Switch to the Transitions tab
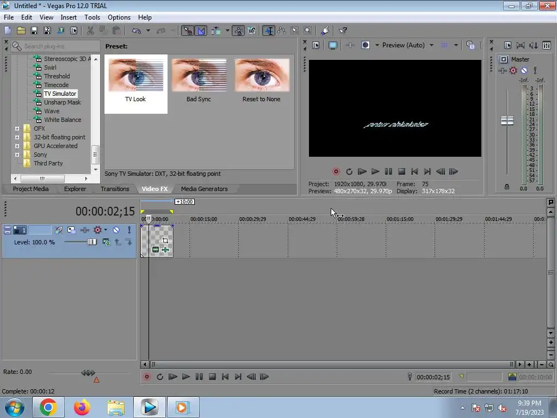557x418 pixels. coord(115,189)
